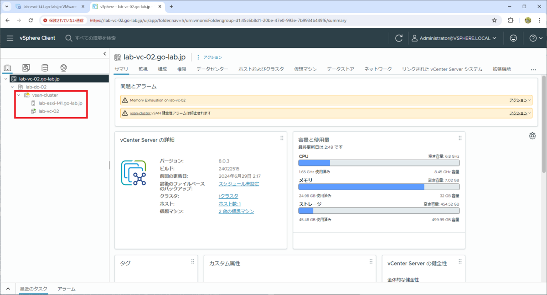547x295 pixels.
Task: Open the 最近のタスク bottom tab
Action: coord(34,289)
